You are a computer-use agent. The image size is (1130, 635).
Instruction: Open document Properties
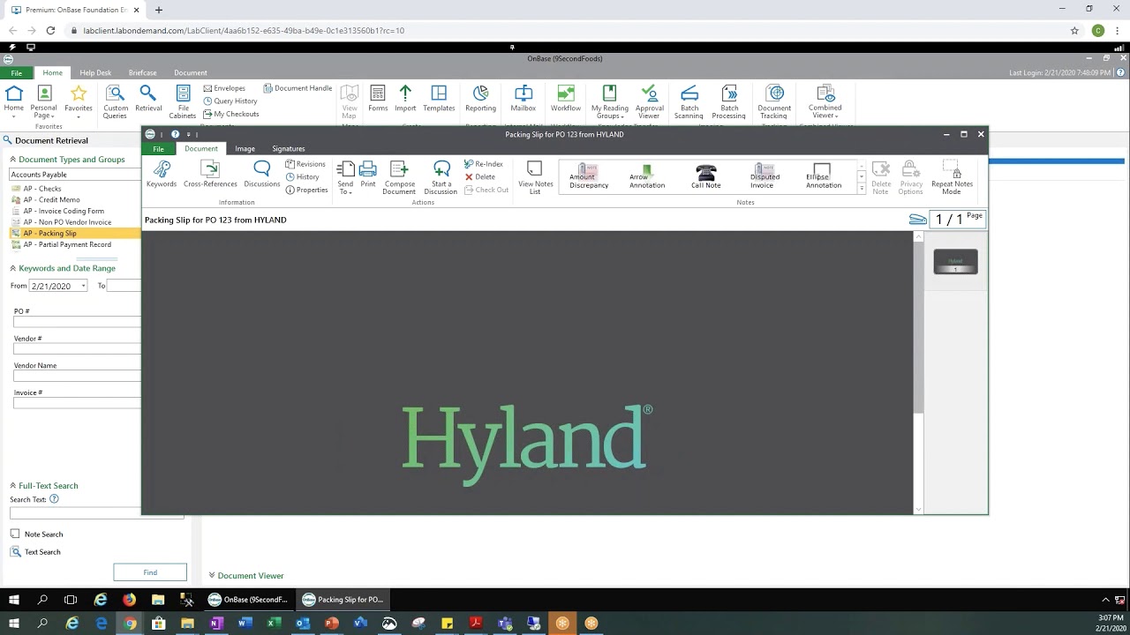pyautogui.click(x=307, y=190)
